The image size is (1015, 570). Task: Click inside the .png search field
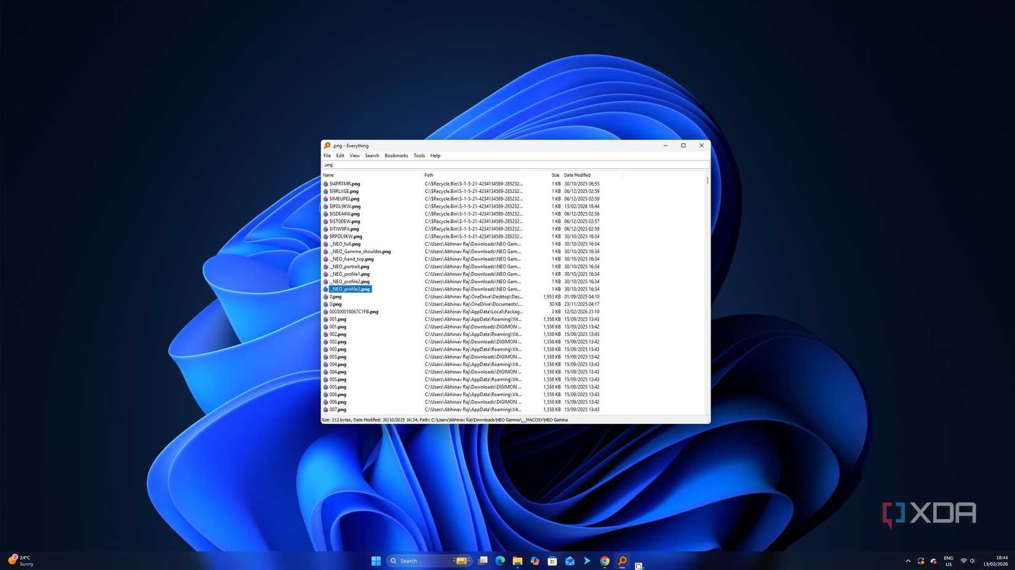point(431,165)
